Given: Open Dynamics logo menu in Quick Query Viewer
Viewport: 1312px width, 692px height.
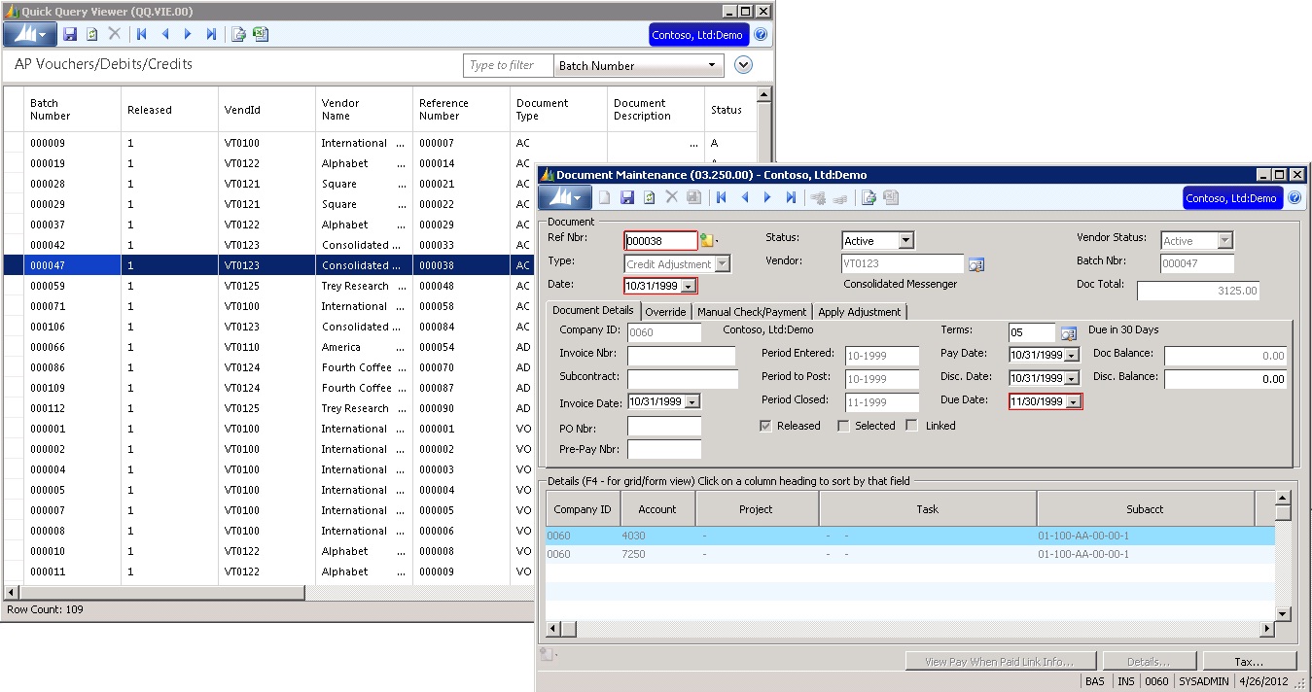Looking at the screenshot, I should tap(28, 34).
